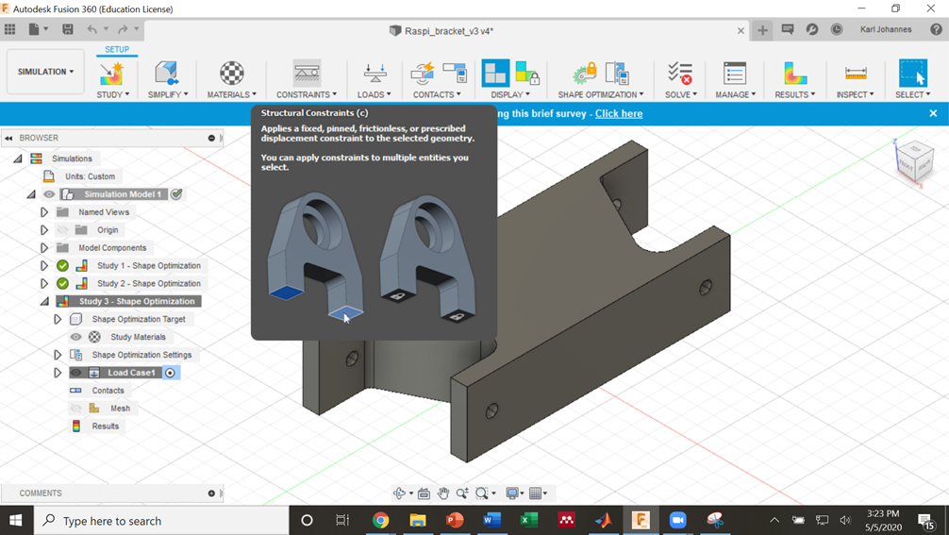Expand the Load Case1 node
949x535 pixels.
coord(58,373)
